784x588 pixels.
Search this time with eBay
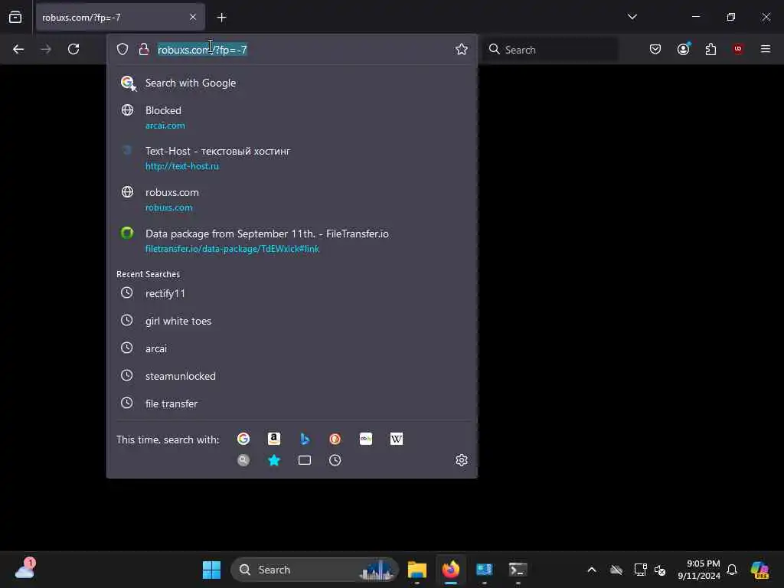point(365,439)
